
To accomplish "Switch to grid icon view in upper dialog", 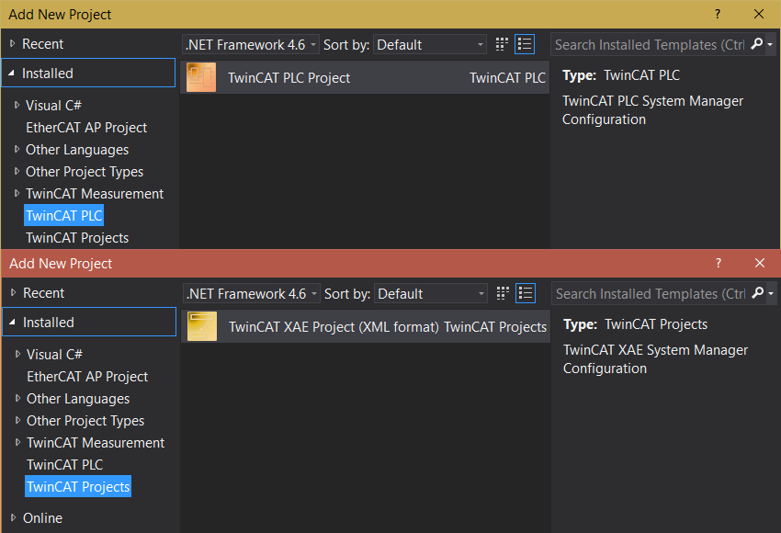I will 502,44.
